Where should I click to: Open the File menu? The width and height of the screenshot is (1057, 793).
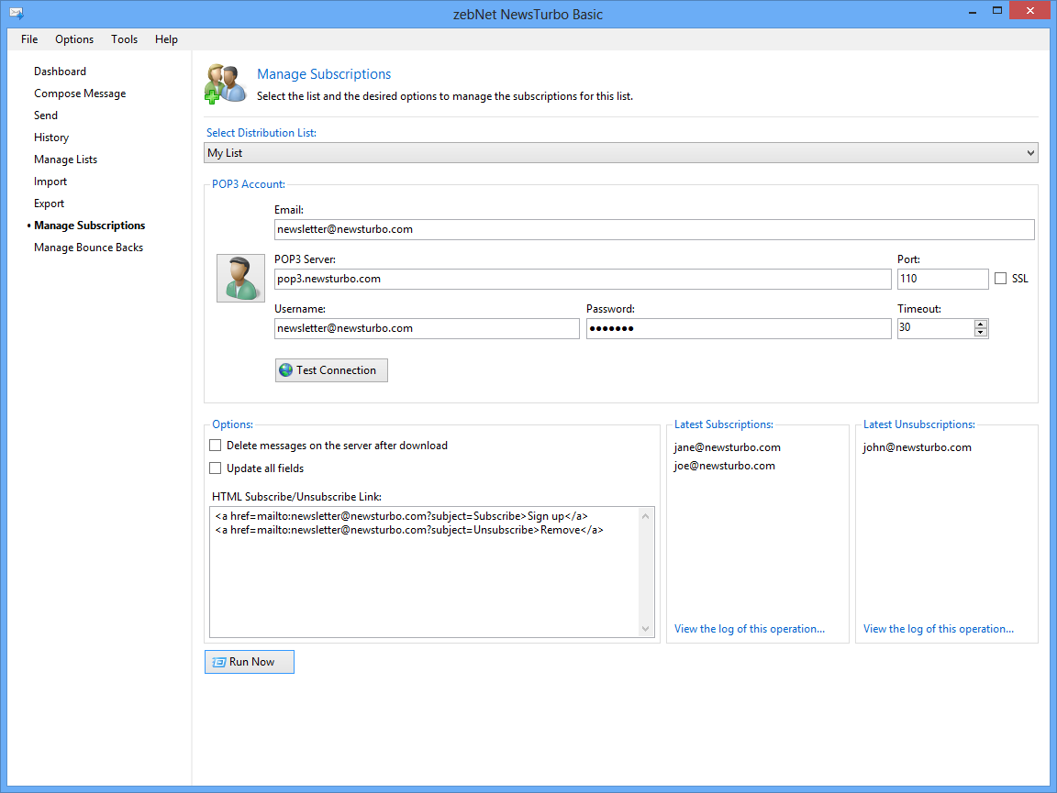(29, 39)
